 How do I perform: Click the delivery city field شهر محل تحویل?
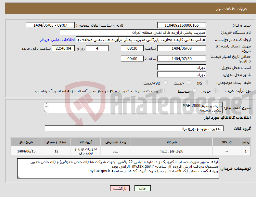pos(181,75)
